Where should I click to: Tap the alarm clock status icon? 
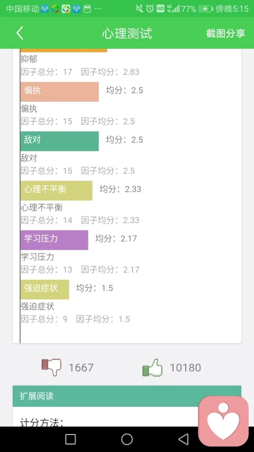150,8
